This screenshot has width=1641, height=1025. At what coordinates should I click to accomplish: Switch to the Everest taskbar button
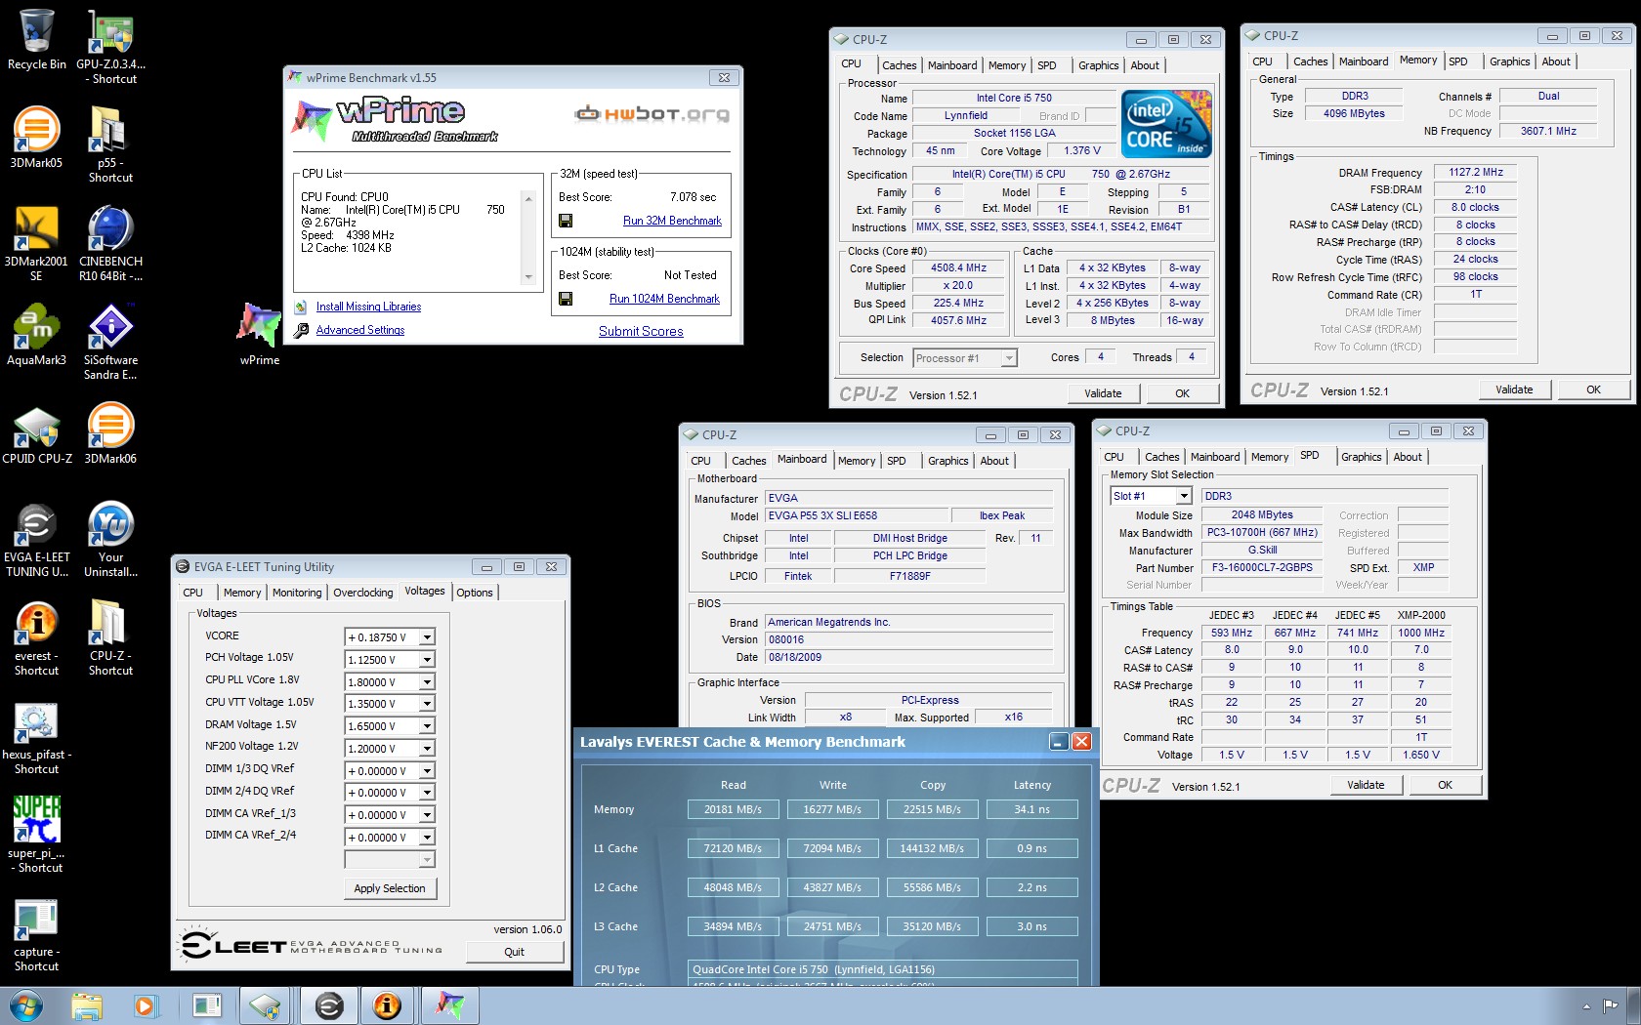coord(388,1005)
